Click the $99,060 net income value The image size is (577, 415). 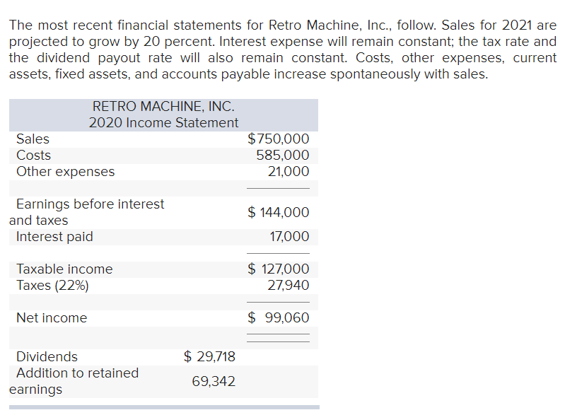pos(278,317)
